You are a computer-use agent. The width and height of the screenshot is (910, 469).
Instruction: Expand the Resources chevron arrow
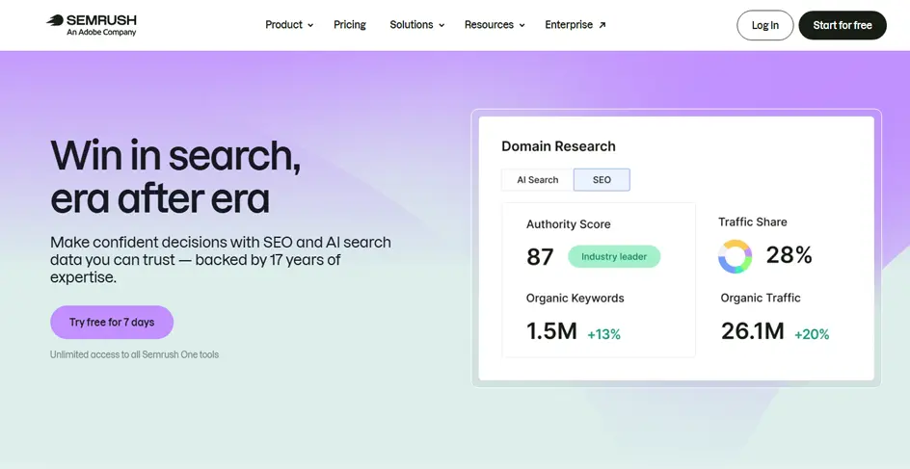click(522, 25)
